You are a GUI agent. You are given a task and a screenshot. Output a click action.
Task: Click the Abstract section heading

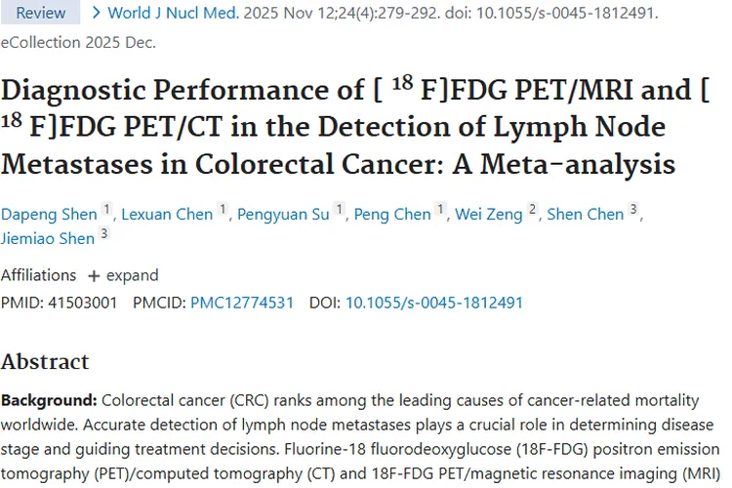(45, 362)
